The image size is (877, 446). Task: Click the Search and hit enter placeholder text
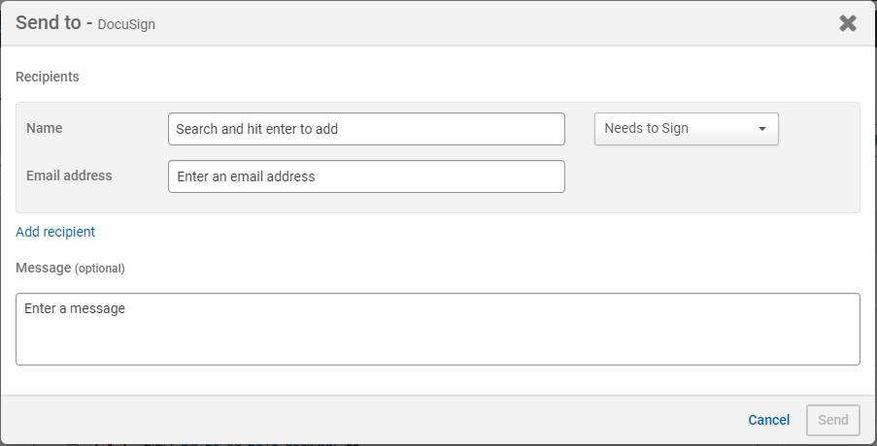coord(257,129)
